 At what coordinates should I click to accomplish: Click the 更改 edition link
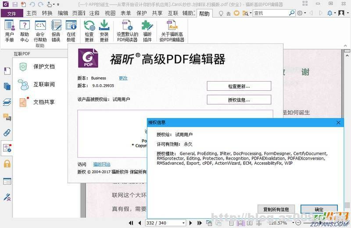coord(123,78)
